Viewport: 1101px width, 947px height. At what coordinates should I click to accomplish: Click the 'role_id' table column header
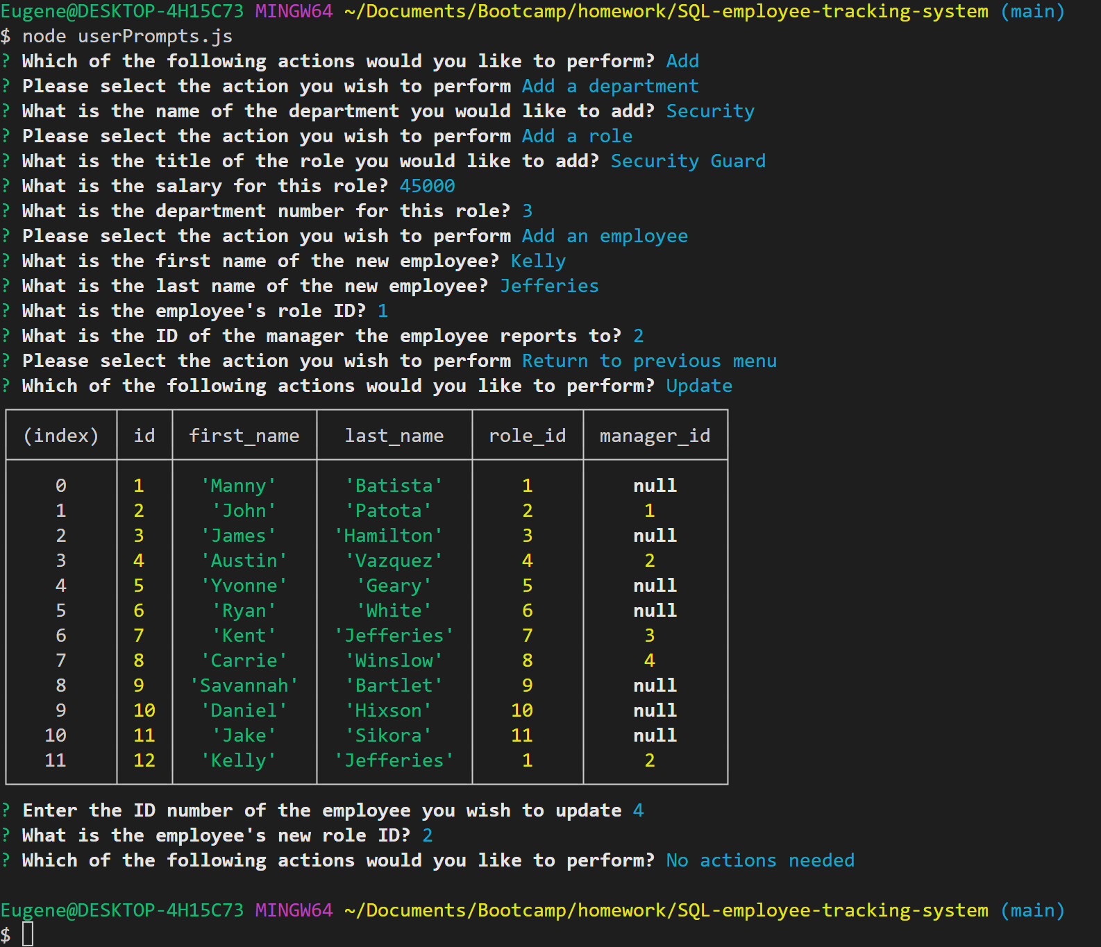pos(527,436)
